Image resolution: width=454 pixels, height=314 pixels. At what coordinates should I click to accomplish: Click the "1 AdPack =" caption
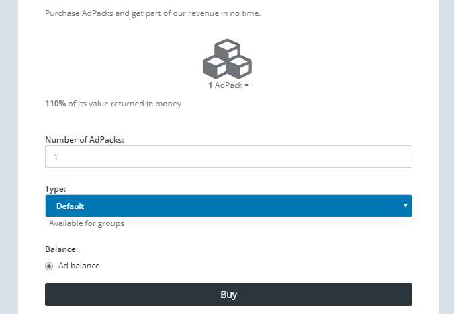pyautogui.click(x=228, y=85)
